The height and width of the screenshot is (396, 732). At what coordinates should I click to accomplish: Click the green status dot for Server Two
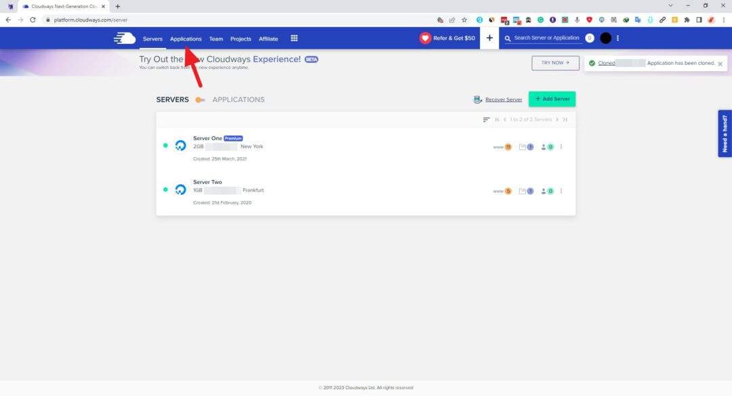pyautogui.click(x=165, y=190)
